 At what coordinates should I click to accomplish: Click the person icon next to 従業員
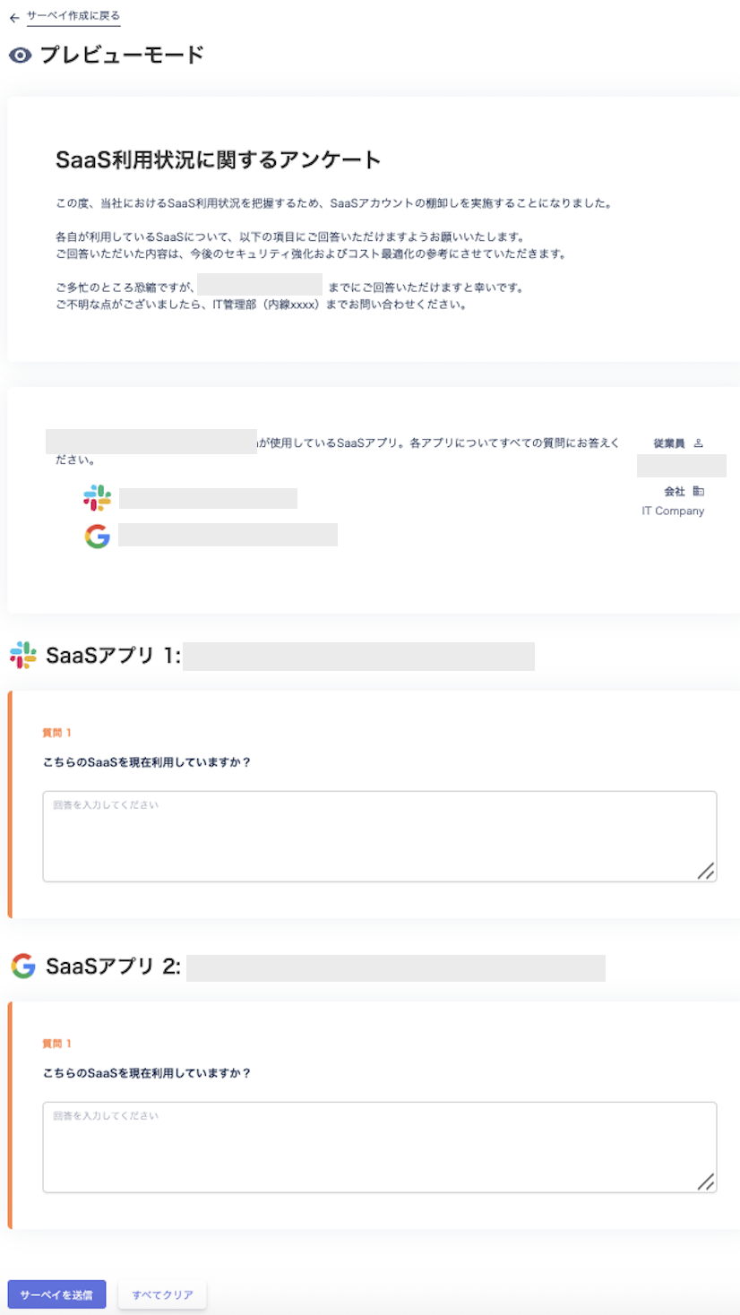(x=699, y=443)
